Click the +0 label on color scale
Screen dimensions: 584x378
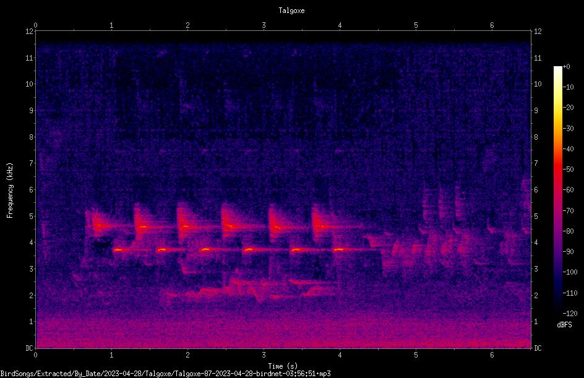pos(566,67)
